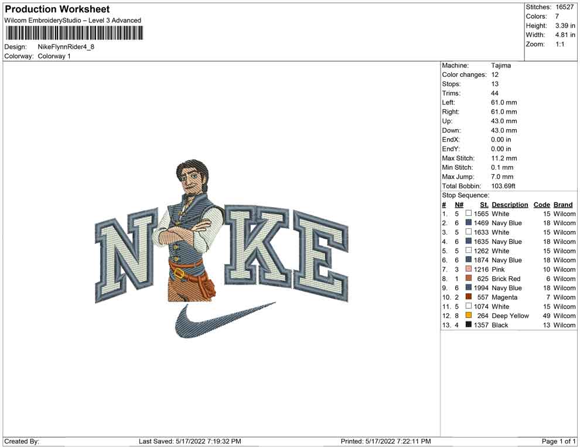The width and height of the screenshot is (580, 447).
Task: Click the N# column header
Action: click(459, 205)
